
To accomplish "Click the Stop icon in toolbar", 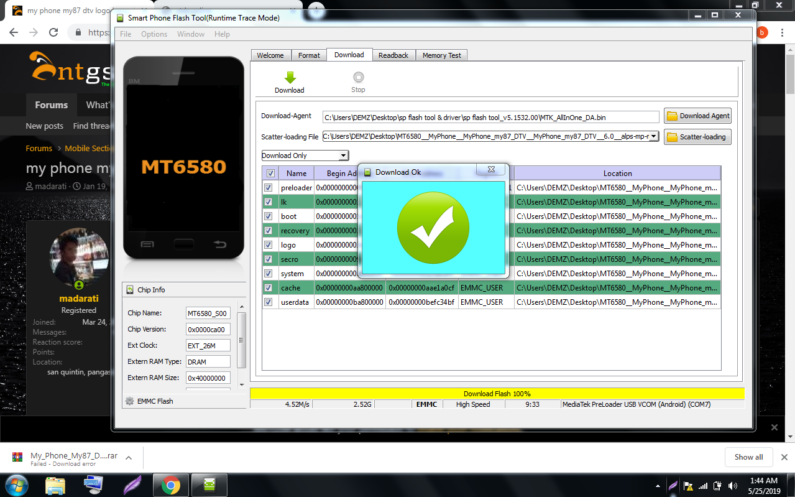I will tap(358, 77).
